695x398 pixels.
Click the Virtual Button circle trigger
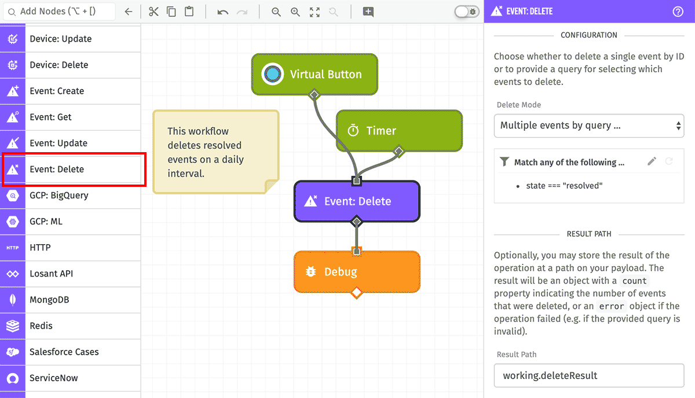[272, 74]
